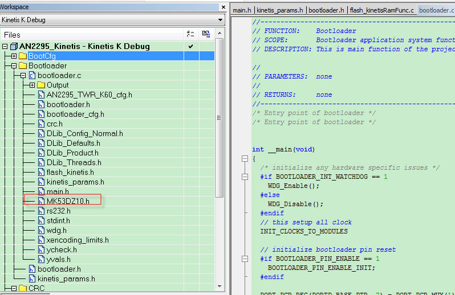Click the flash_kinetis.h header file icon

(x=41, y=173)
